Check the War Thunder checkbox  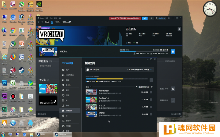[151, 92]
